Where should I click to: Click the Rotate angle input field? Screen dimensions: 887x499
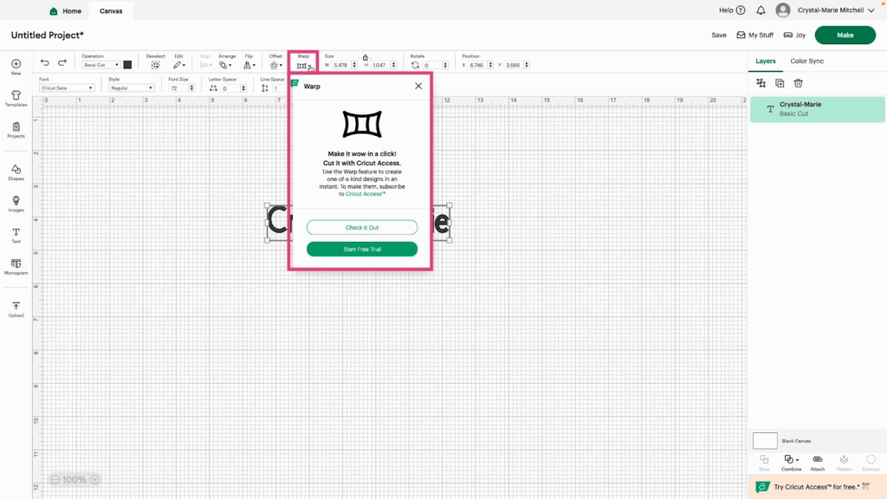tap(432, 65)
